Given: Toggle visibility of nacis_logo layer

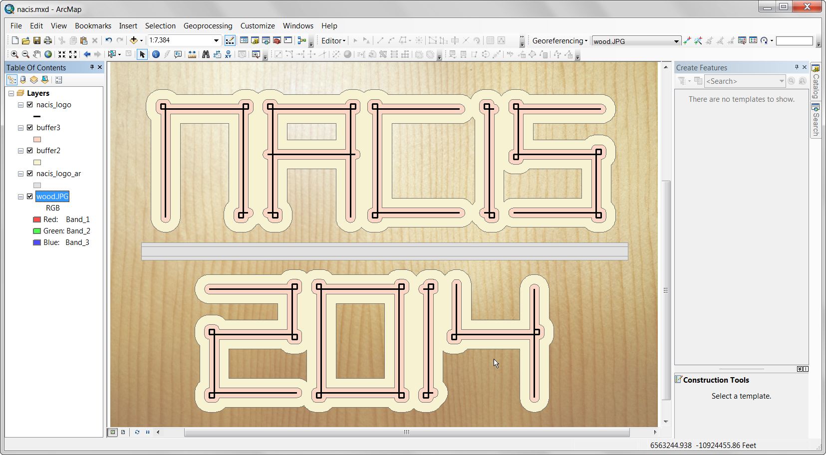Looking at the screenshot, I should tap(30, 105).
